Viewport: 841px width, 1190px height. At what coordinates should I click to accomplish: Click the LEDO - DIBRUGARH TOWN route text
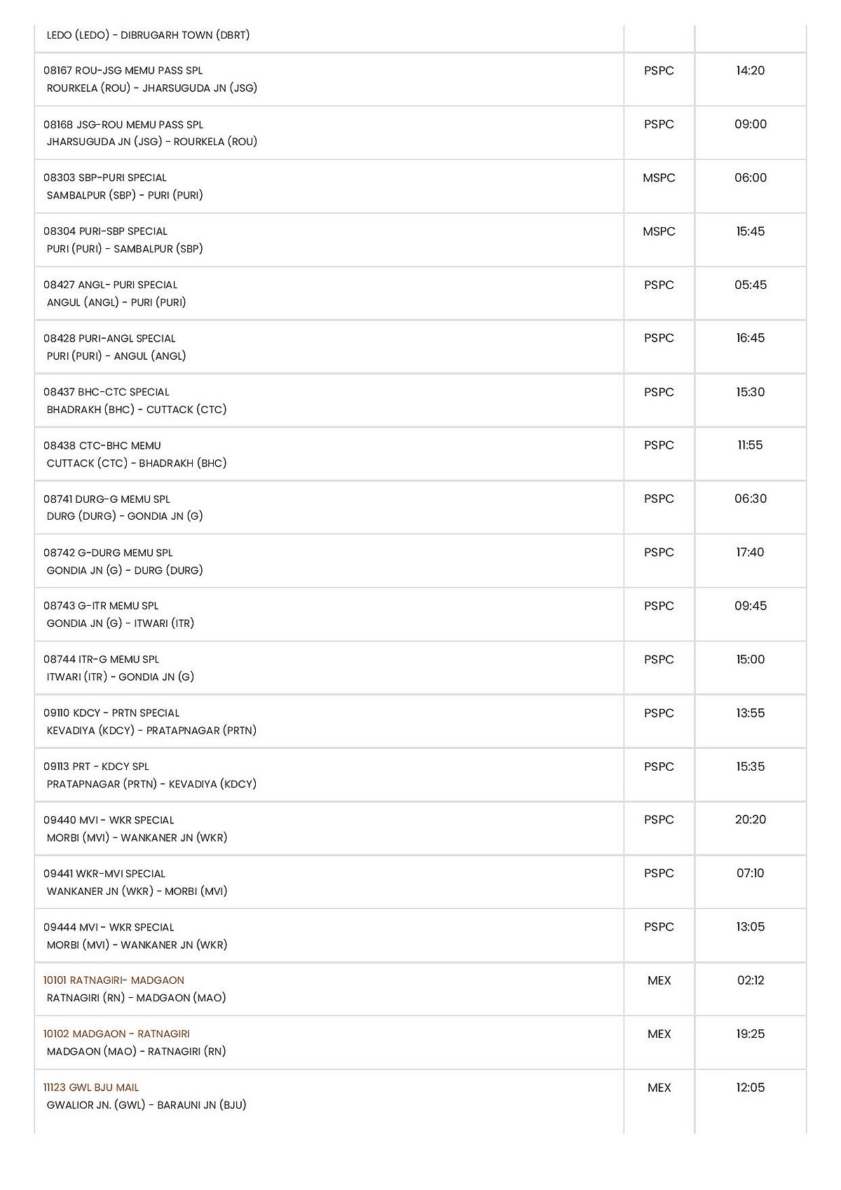[149, 35]
